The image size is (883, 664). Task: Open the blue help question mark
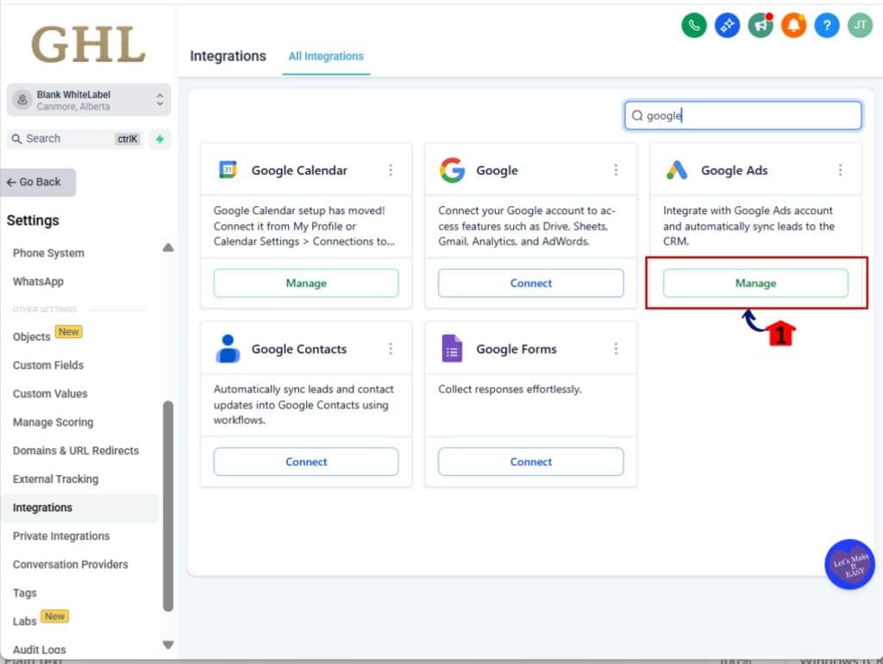(x=827, y=25)
